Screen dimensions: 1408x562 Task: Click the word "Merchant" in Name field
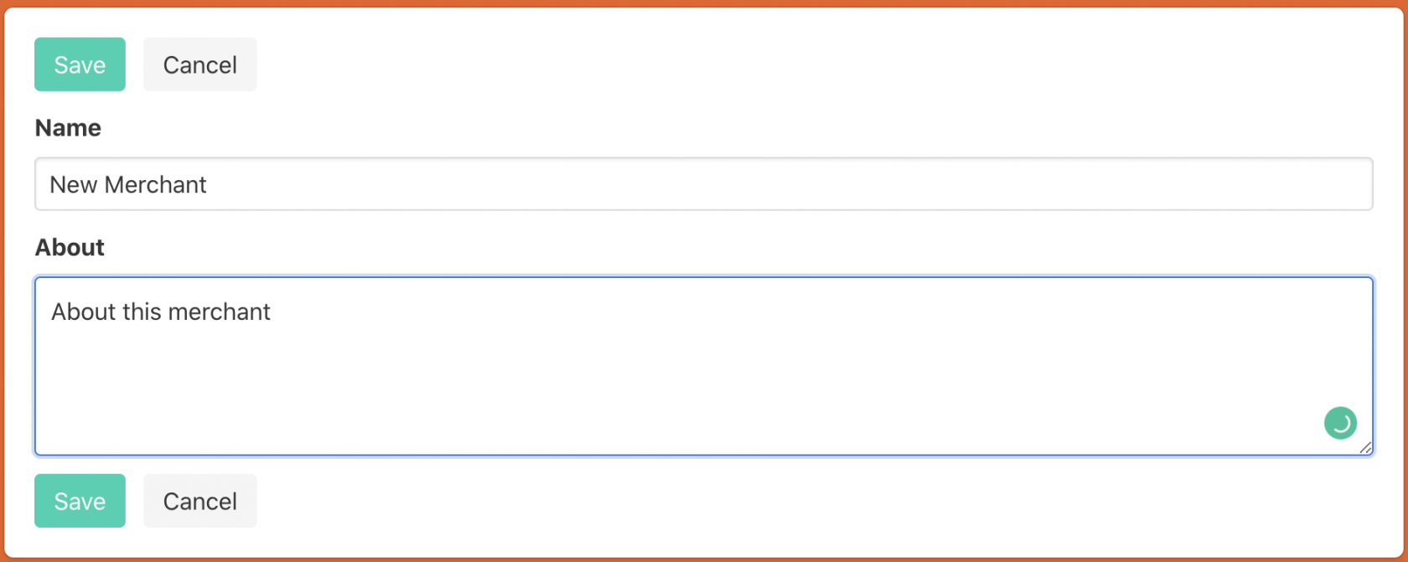[155, 185]
